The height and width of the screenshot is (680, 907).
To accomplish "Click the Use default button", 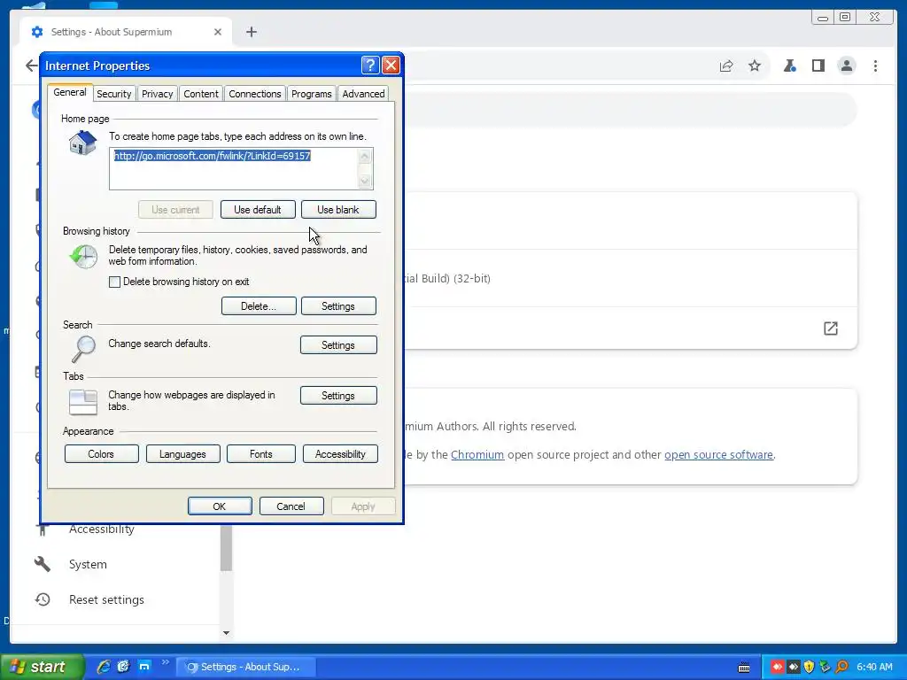I will tap(258, 209).
